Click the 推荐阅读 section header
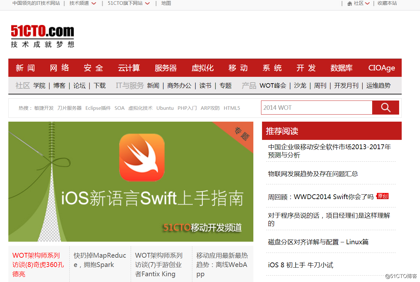Screen dimensions: 420x282 [x=332, y=131]
